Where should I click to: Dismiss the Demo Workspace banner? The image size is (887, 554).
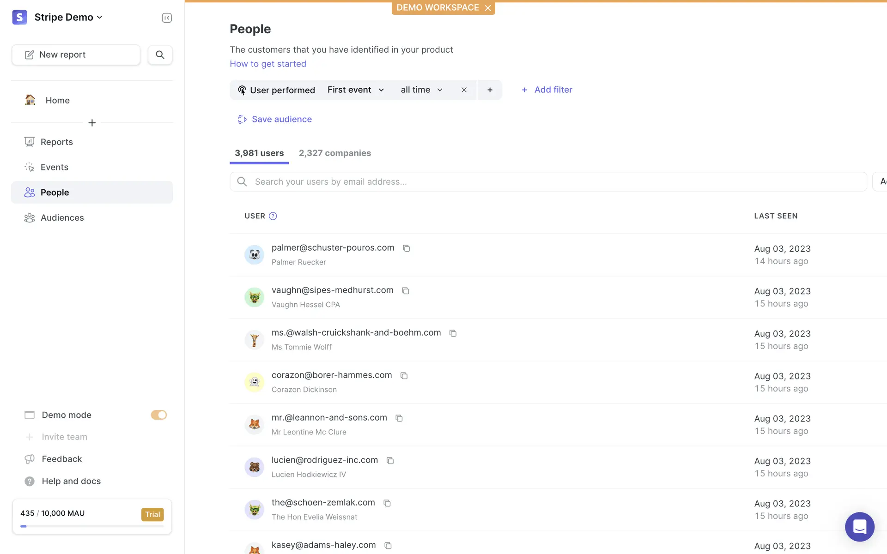(488, 8)
